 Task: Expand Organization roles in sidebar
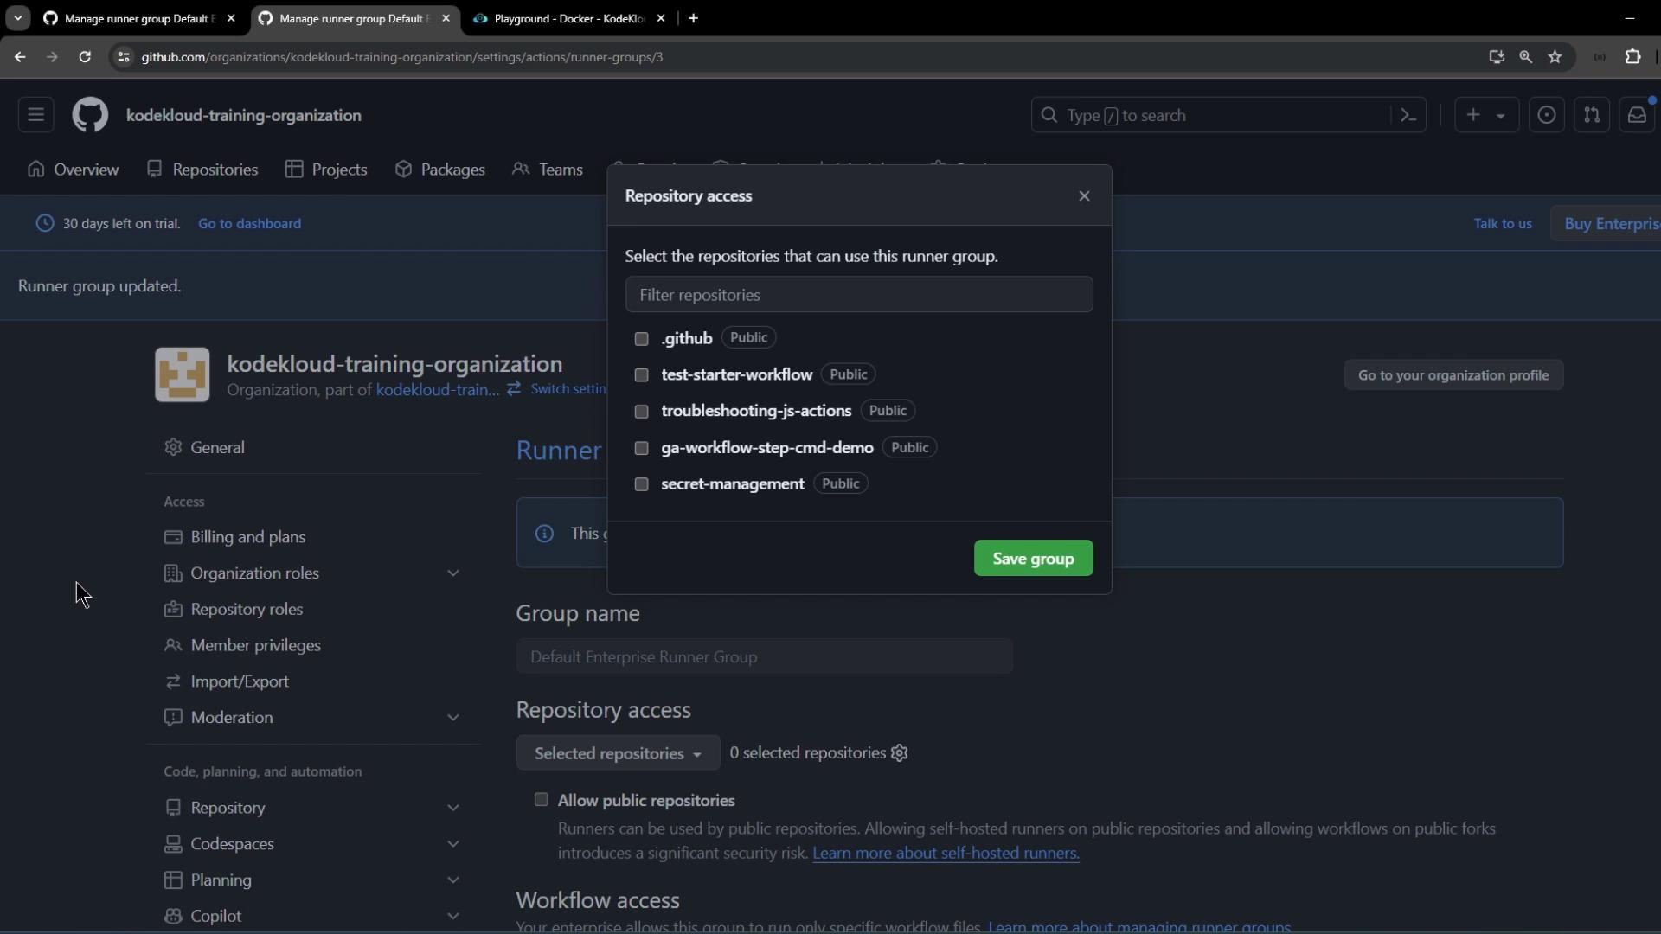point(452,573)
